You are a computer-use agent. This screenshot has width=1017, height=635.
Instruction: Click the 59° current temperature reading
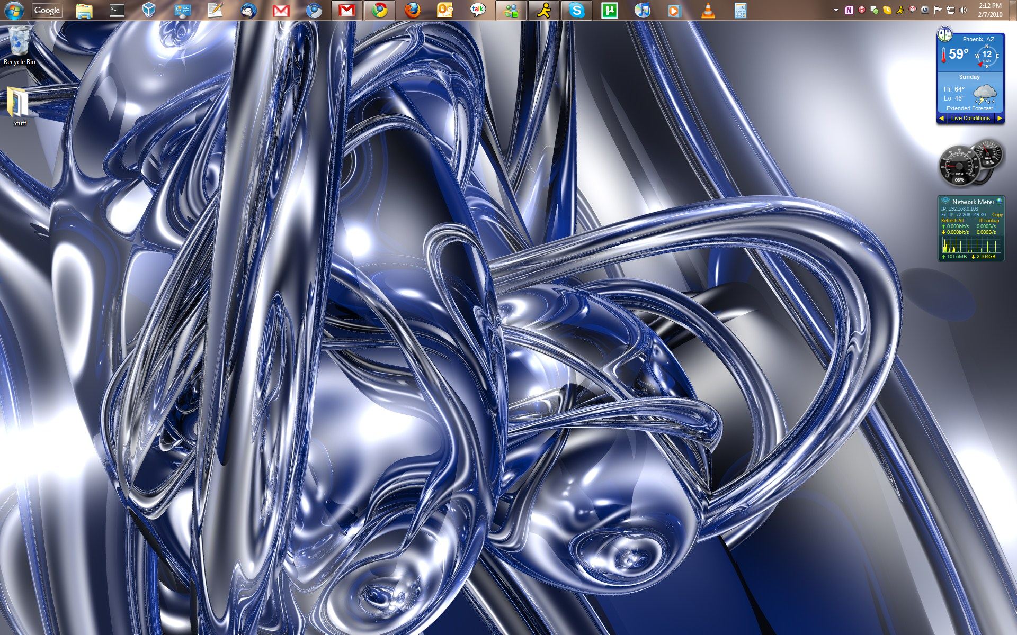pos(958,54)
